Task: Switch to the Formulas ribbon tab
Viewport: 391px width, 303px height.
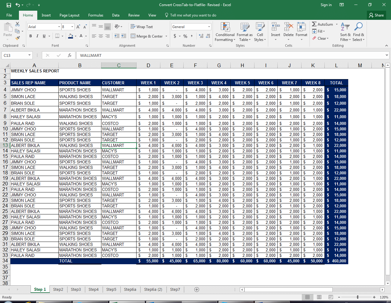Action: [96, 15]
